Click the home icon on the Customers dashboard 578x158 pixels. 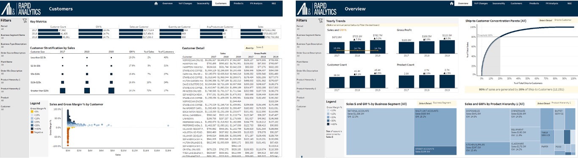156,3
